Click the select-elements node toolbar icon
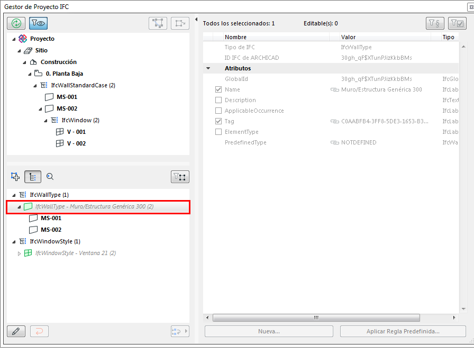This screenshot has width=474, height=354. point(158,23)
